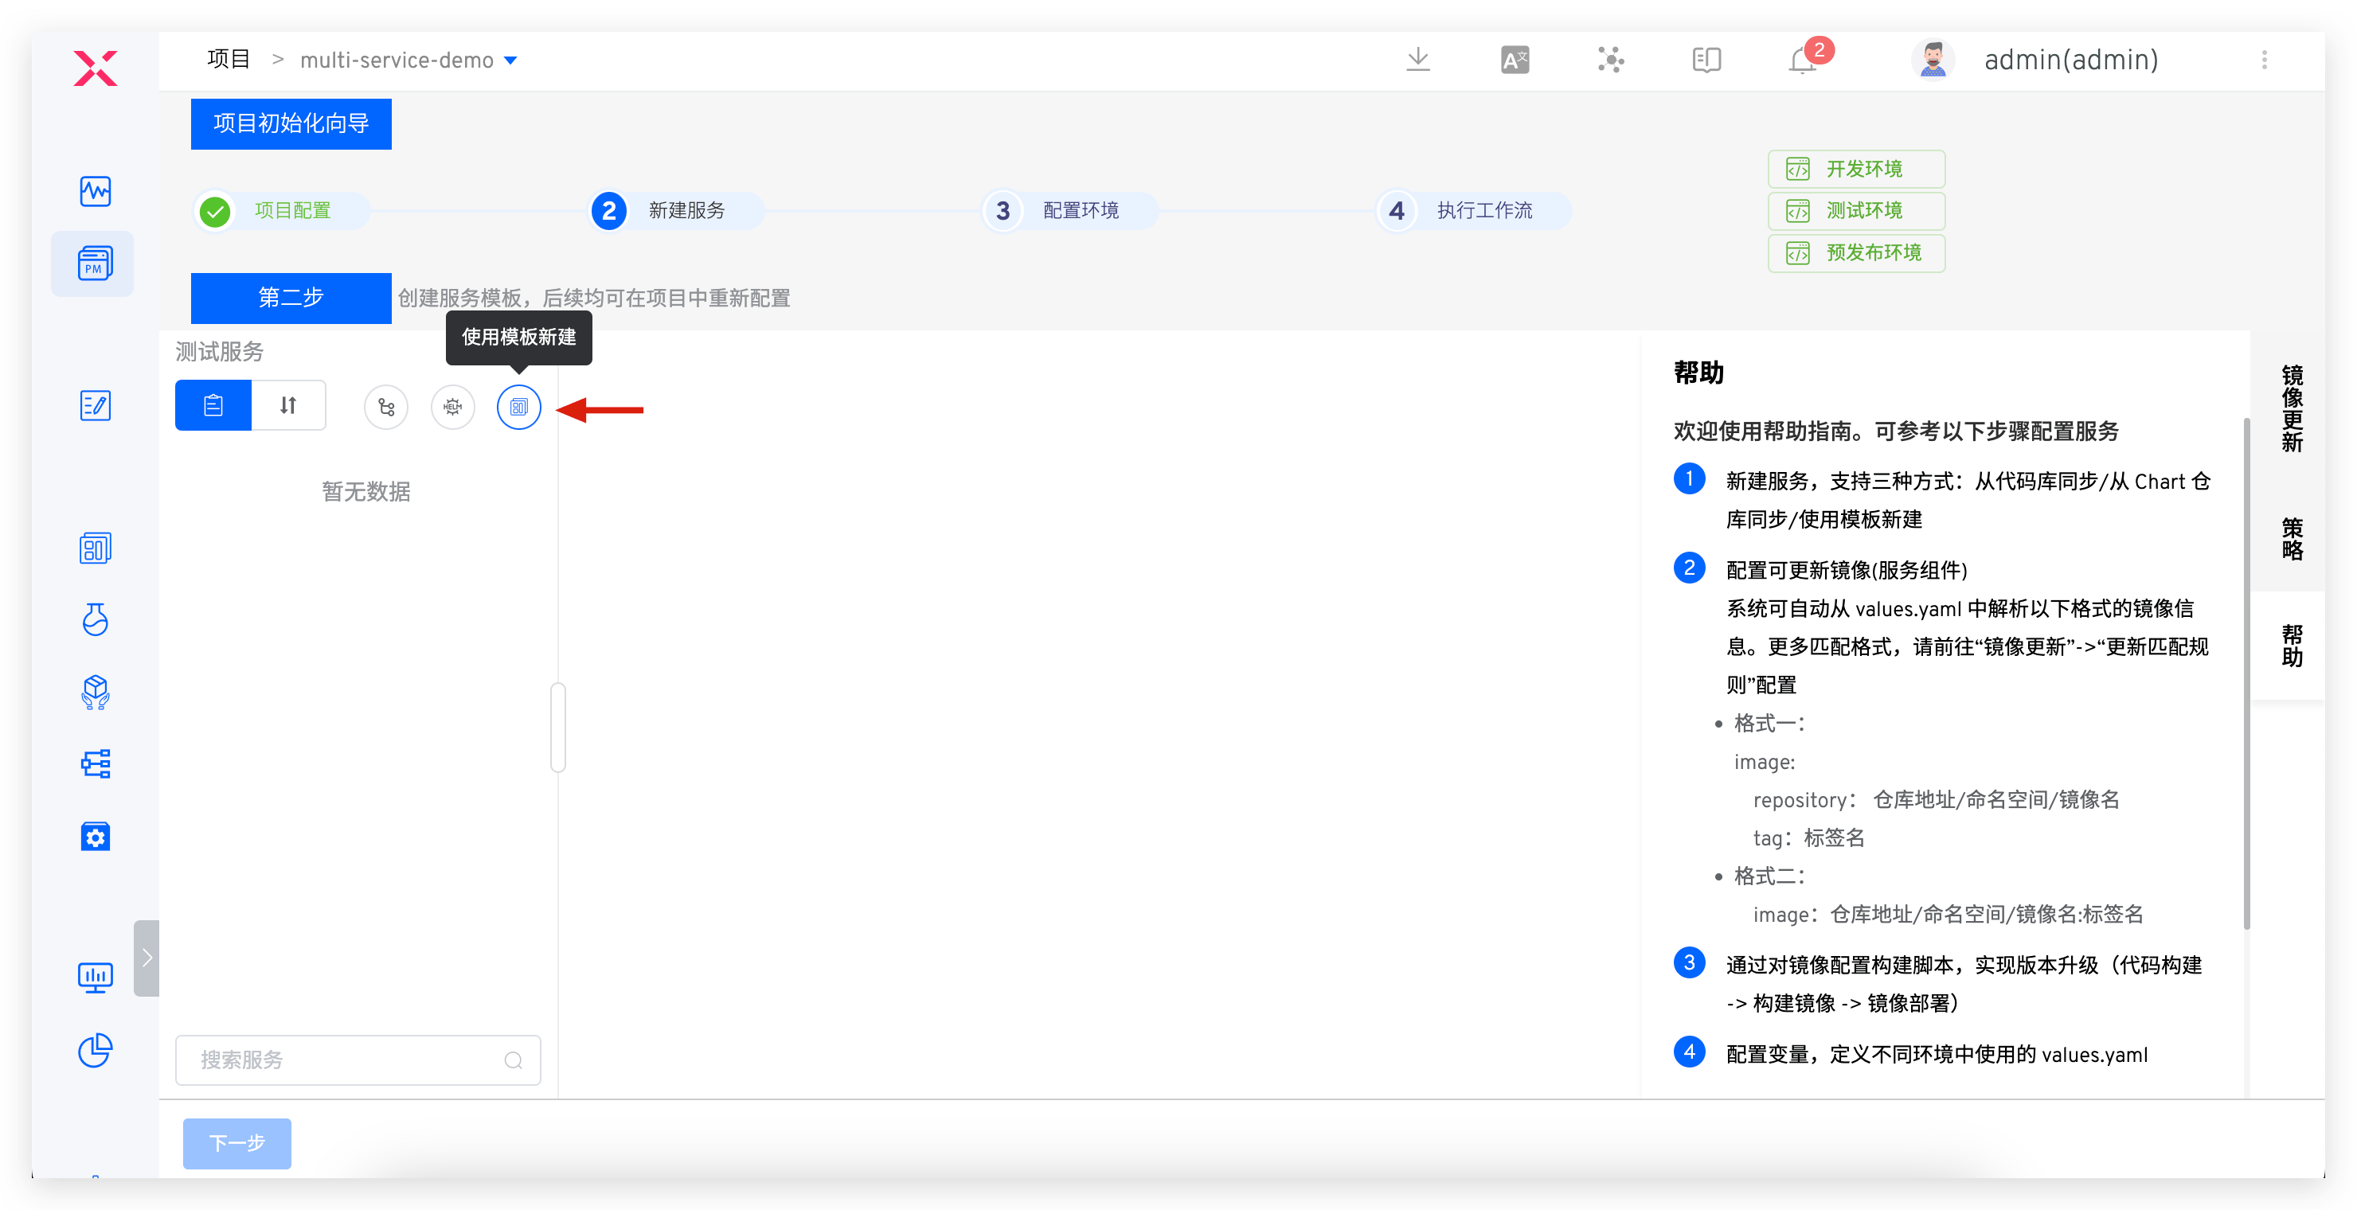Click the panel divider resize handle
2357x1210 pixels.
[558, 727]
